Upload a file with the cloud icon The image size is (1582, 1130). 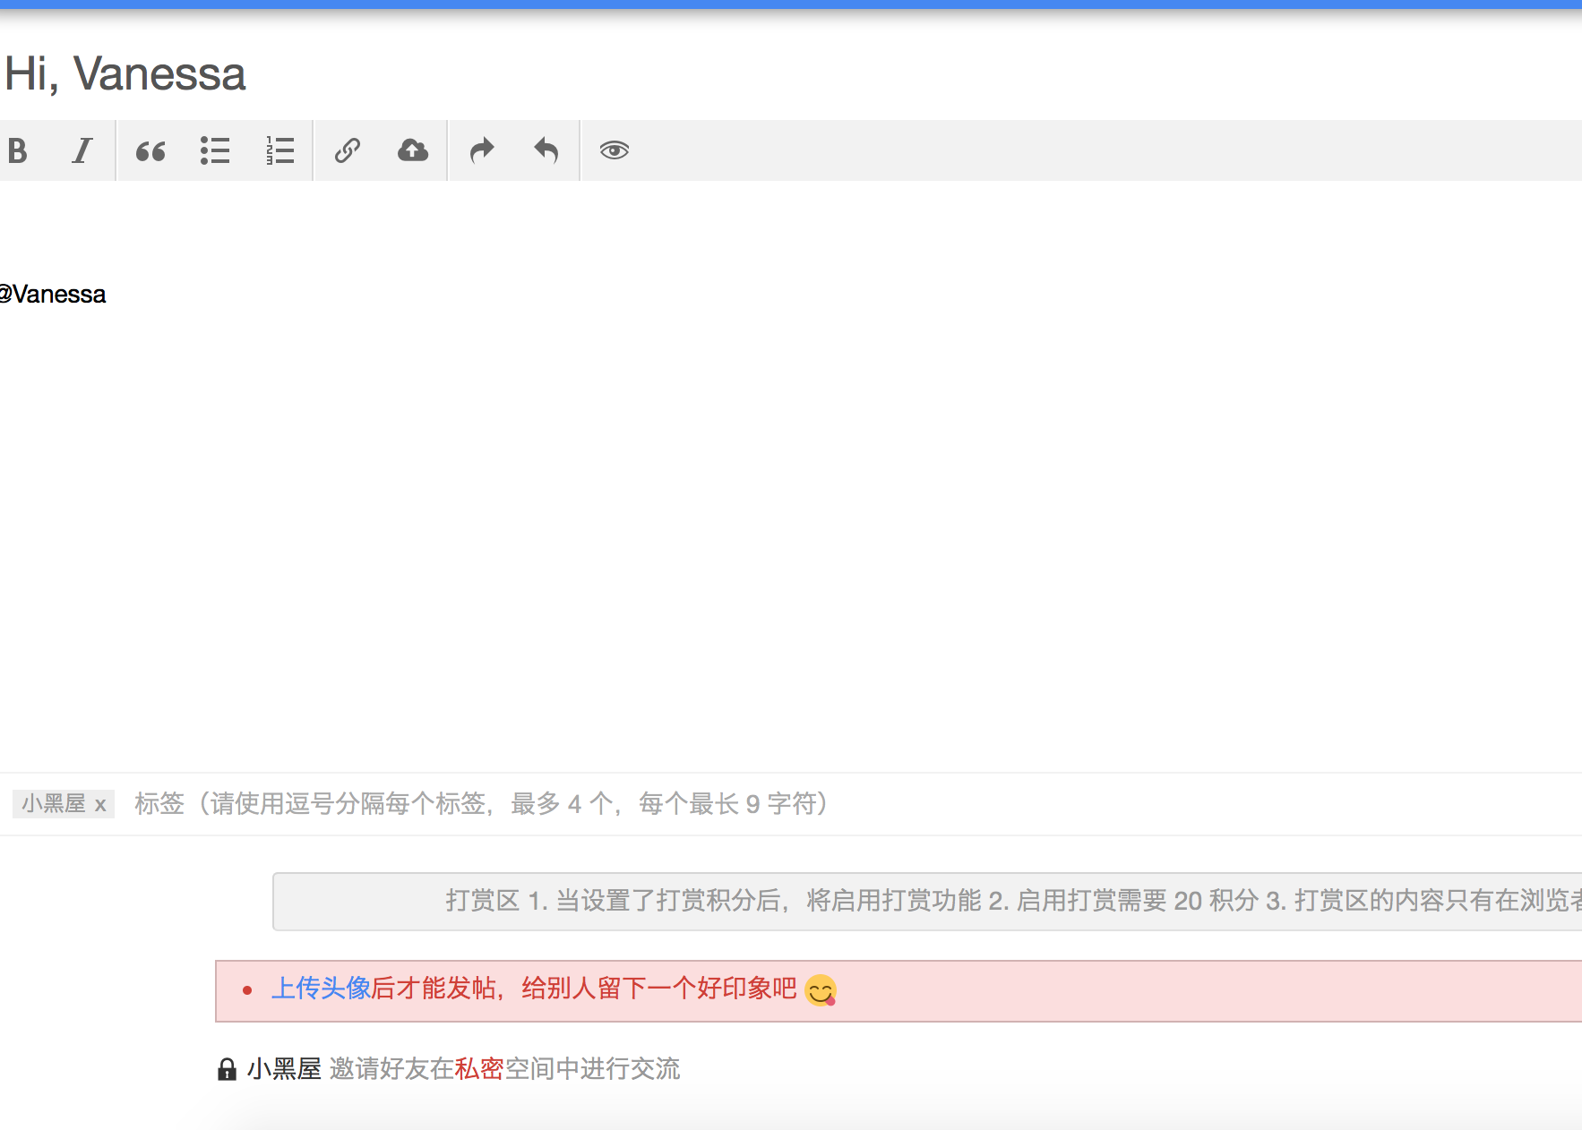click(x=413, y=150)
